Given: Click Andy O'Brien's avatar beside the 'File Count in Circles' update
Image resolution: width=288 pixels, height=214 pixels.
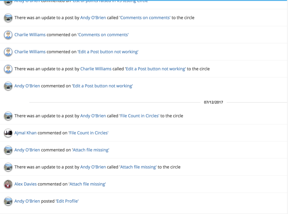Looking at the screenshot, I should tap(8, 116).
